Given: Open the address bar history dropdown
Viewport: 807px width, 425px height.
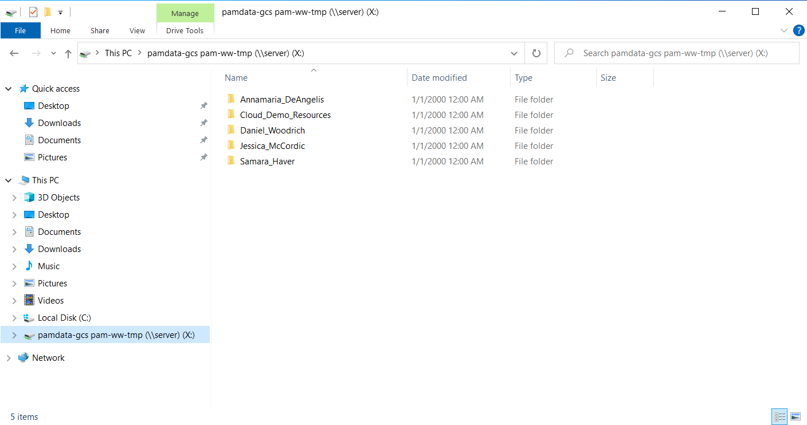Looking at the screenshot, I should [x=514, y=53].
